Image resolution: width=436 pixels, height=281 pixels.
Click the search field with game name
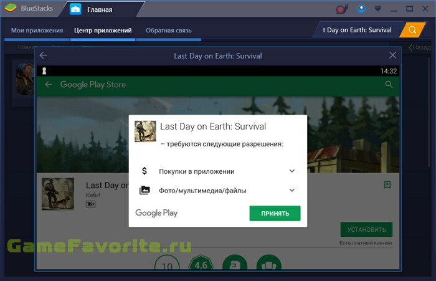coord(357,30)
